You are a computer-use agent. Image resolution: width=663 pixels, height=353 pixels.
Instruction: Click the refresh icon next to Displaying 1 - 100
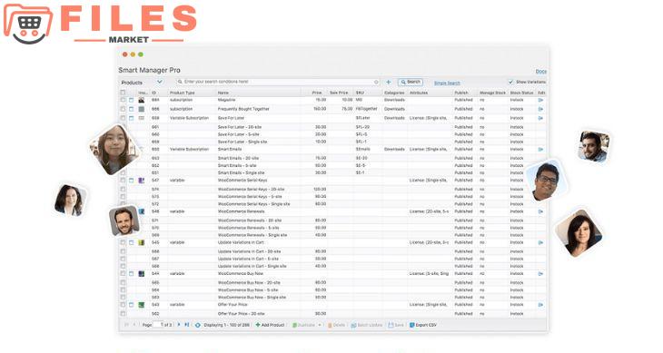(197, 325)
